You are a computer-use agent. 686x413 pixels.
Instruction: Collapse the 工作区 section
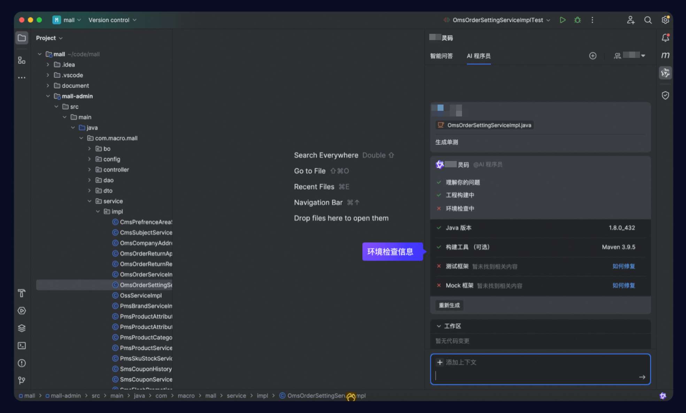tap(439, 326)
